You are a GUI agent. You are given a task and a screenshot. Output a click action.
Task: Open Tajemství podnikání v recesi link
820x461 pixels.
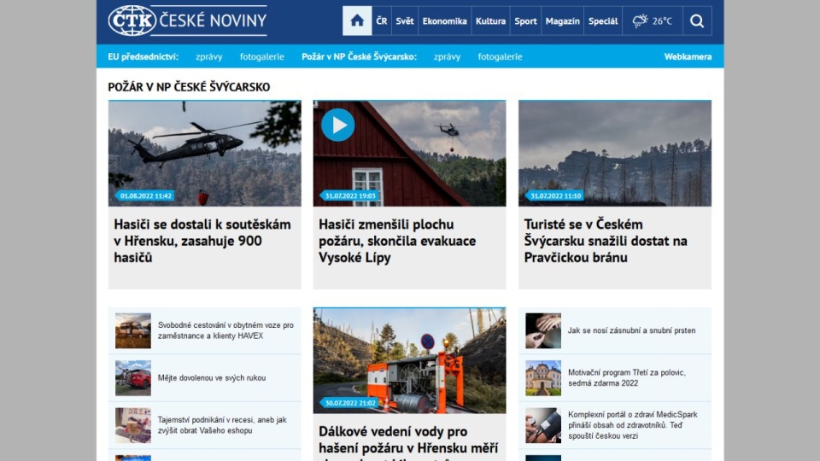point(222,425)
